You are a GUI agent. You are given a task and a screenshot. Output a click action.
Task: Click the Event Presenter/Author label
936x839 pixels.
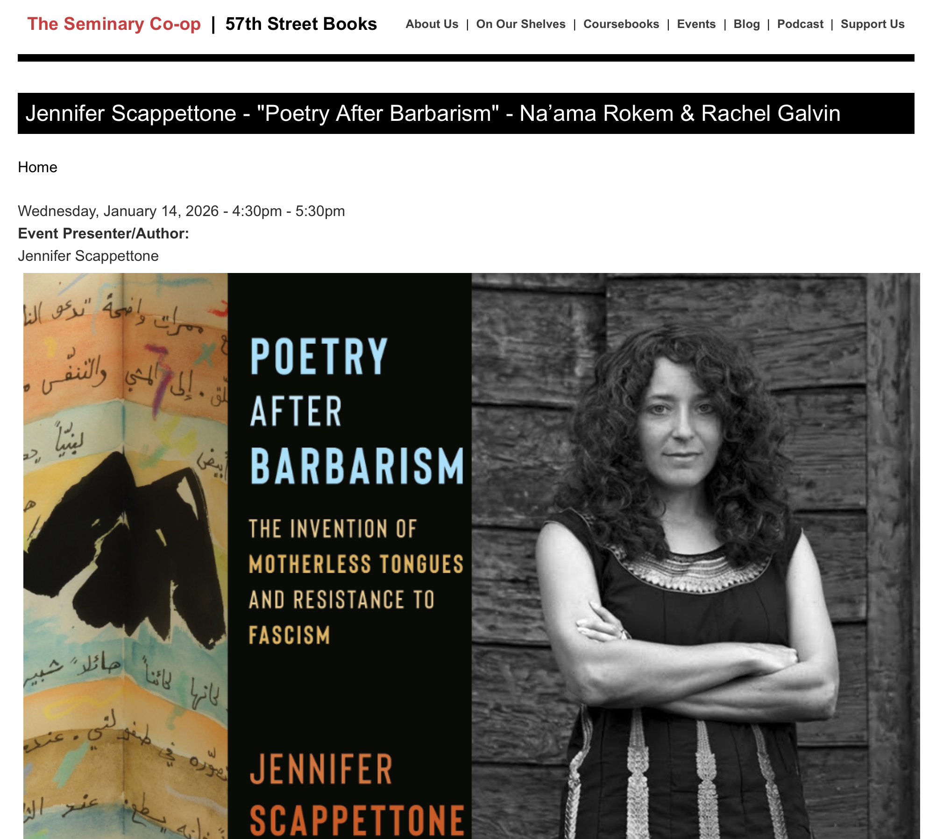click(x=103, y=233)
